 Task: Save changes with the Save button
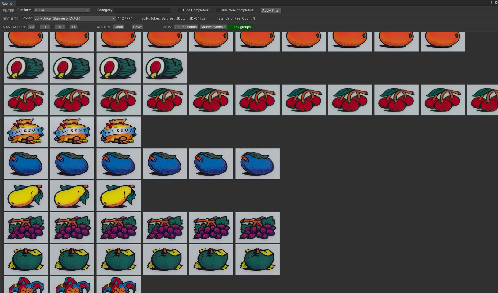[137, 27]
